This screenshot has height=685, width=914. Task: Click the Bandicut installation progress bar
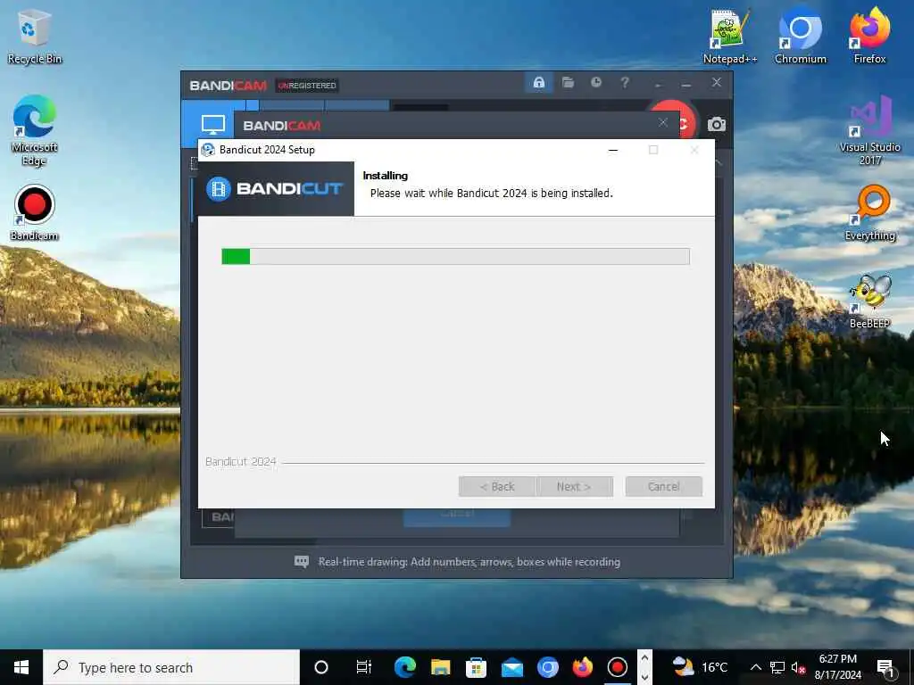click(x=455, y=256)
